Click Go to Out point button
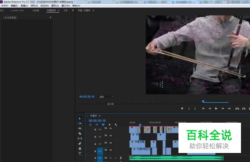Screen dimensions: 250x162 click(x=229, y=109)
